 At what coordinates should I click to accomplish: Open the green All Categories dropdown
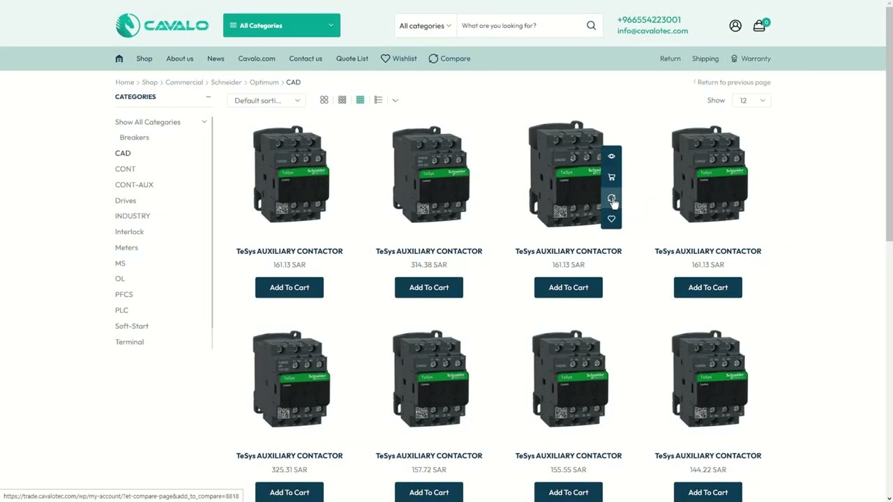(x=282, y=26)
